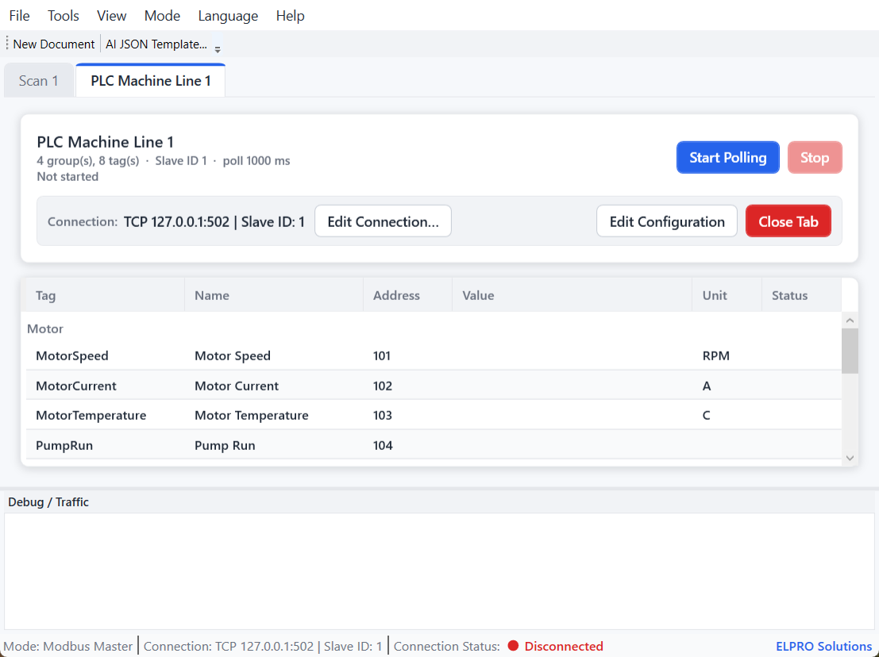The image size is (879, 657).
Task: Click the Disconnected status text
Action: coord(564,647)
